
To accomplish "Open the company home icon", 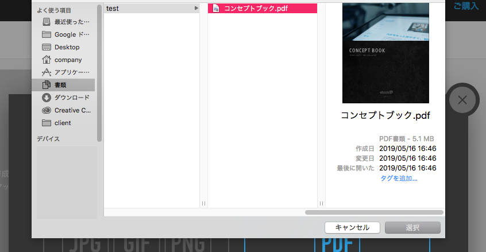I will tap(47, 60).
